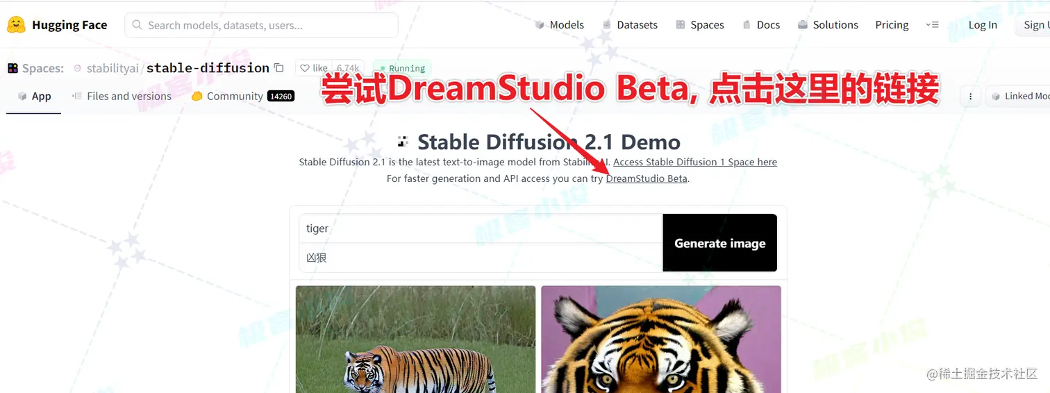Click the stabilityai organization avatar
This screenshot has width=1050, height=393.
pos(77,68)
